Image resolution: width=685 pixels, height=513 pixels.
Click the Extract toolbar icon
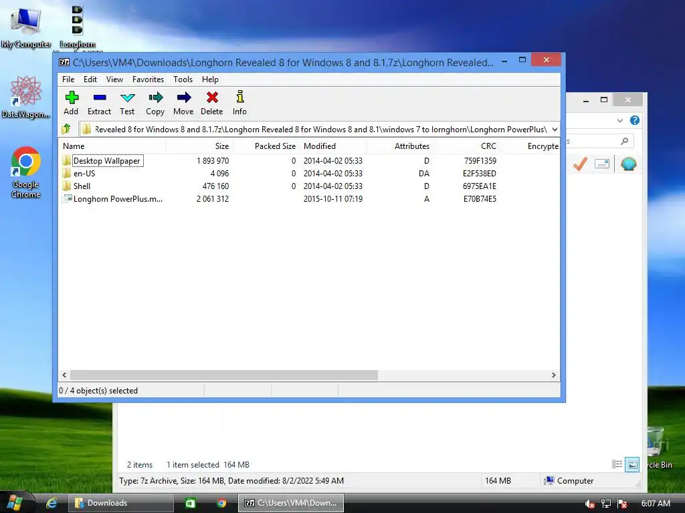click(100, 98)
